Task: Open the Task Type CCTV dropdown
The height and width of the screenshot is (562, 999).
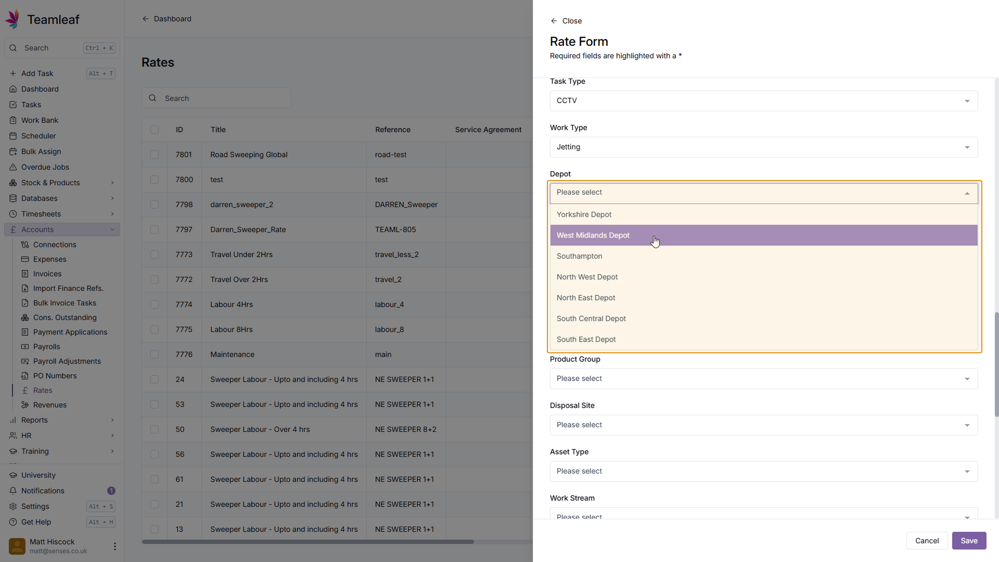Action: [x=763, y=101]
